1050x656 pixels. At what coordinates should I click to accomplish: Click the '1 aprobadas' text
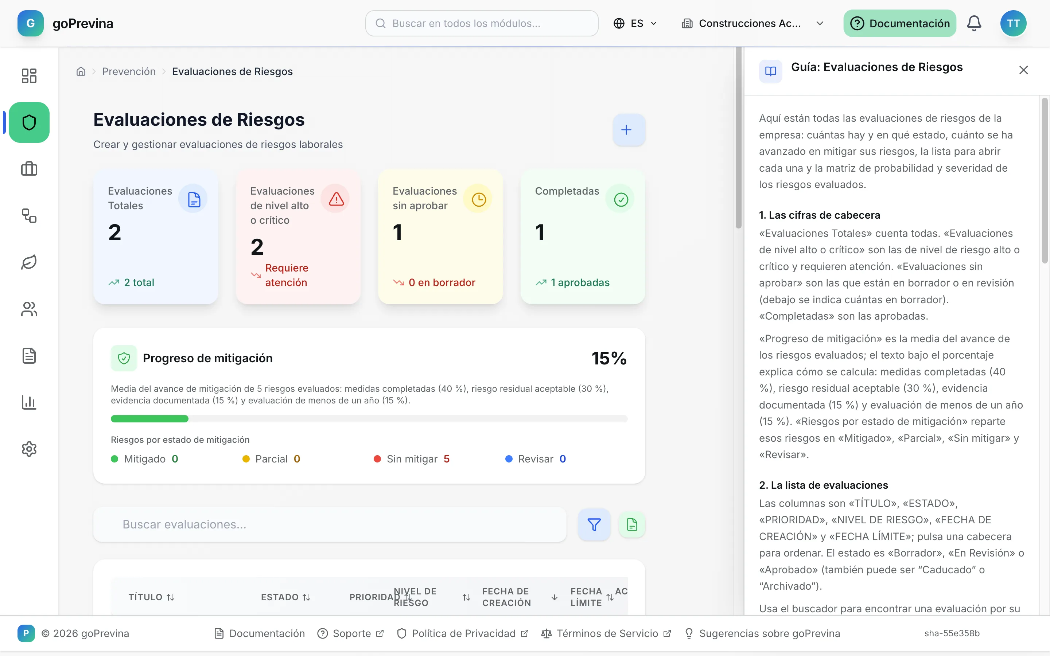tap(580, 282)
